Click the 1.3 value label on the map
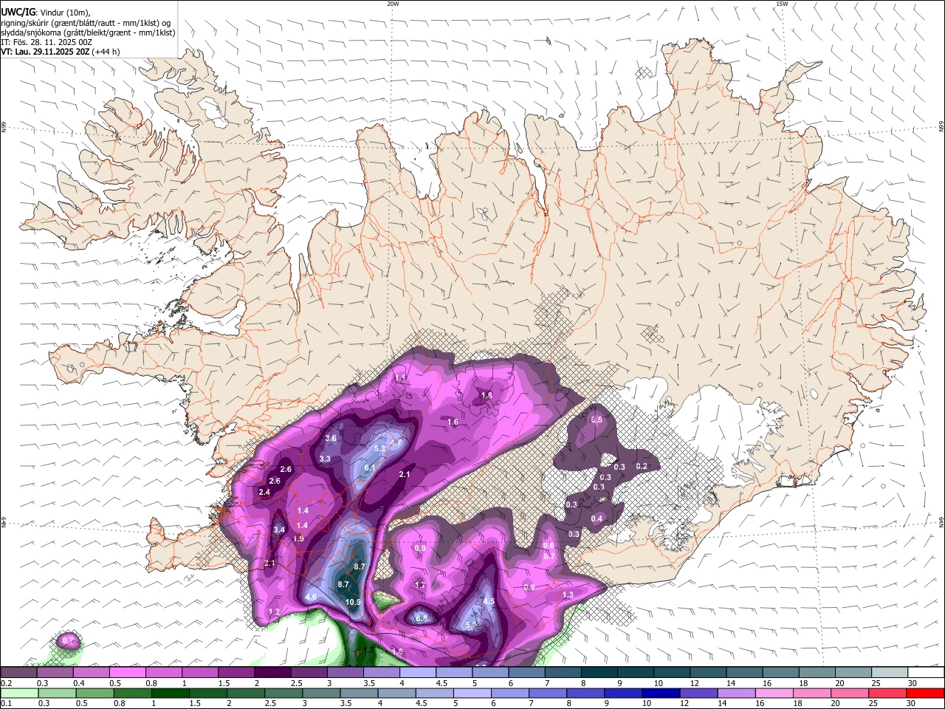The height and width of the screenshot is (709, 945). click(568, 595)
